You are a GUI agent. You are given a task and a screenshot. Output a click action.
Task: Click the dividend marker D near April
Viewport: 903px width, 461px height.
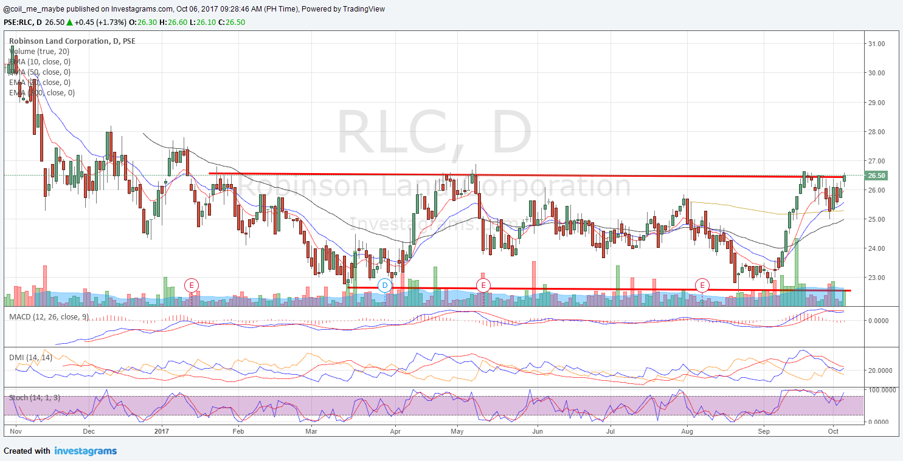point(385,285)
